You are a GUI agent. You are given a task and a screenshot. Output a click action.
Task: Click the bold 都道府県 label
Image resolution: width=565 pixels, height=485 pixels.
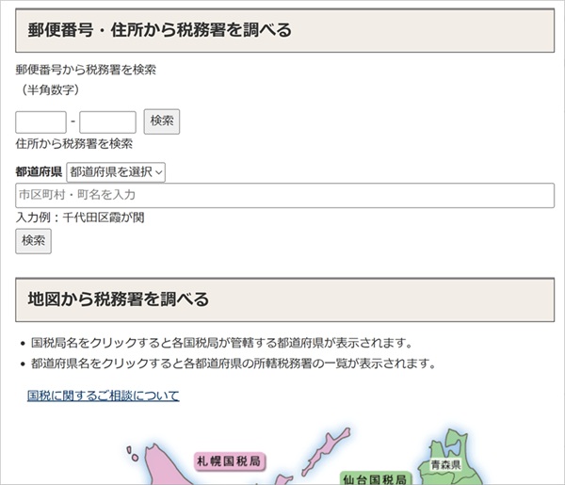tap(39, 172)
